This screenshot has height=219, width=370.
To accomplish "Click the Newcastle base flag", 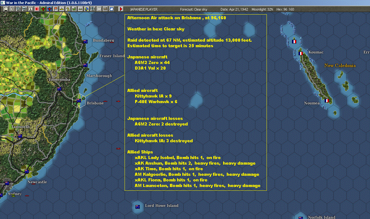I will [27, 171].
